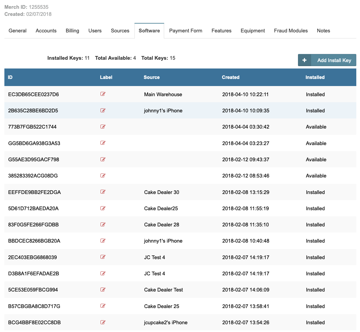Open the Billing tab
This screenshot has width=360, height=332.
coord(72,31)
